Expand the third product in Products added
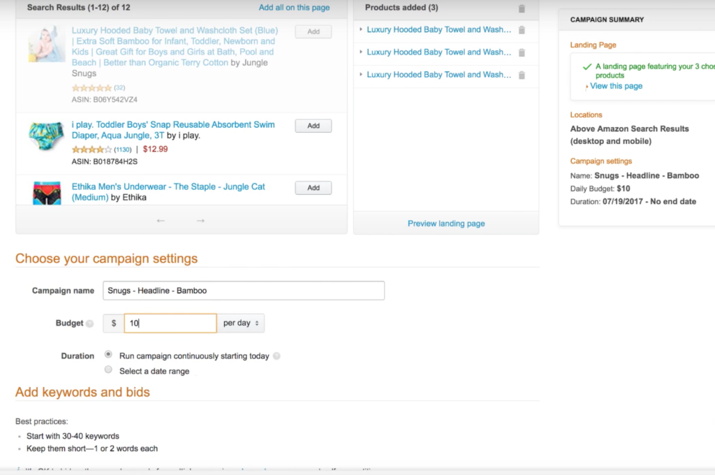 pos(361,75)
